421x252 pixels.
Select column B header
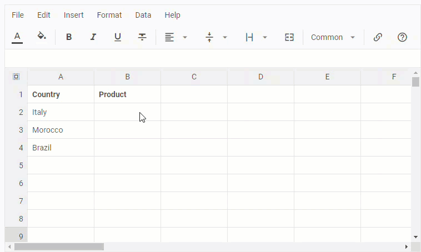tap(128, 77)
